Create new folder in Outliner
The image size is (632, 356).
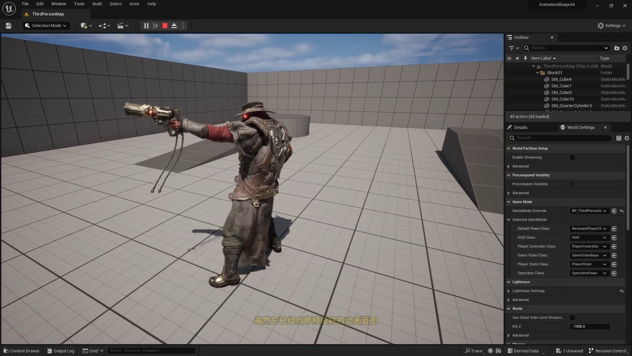[617, 48]
